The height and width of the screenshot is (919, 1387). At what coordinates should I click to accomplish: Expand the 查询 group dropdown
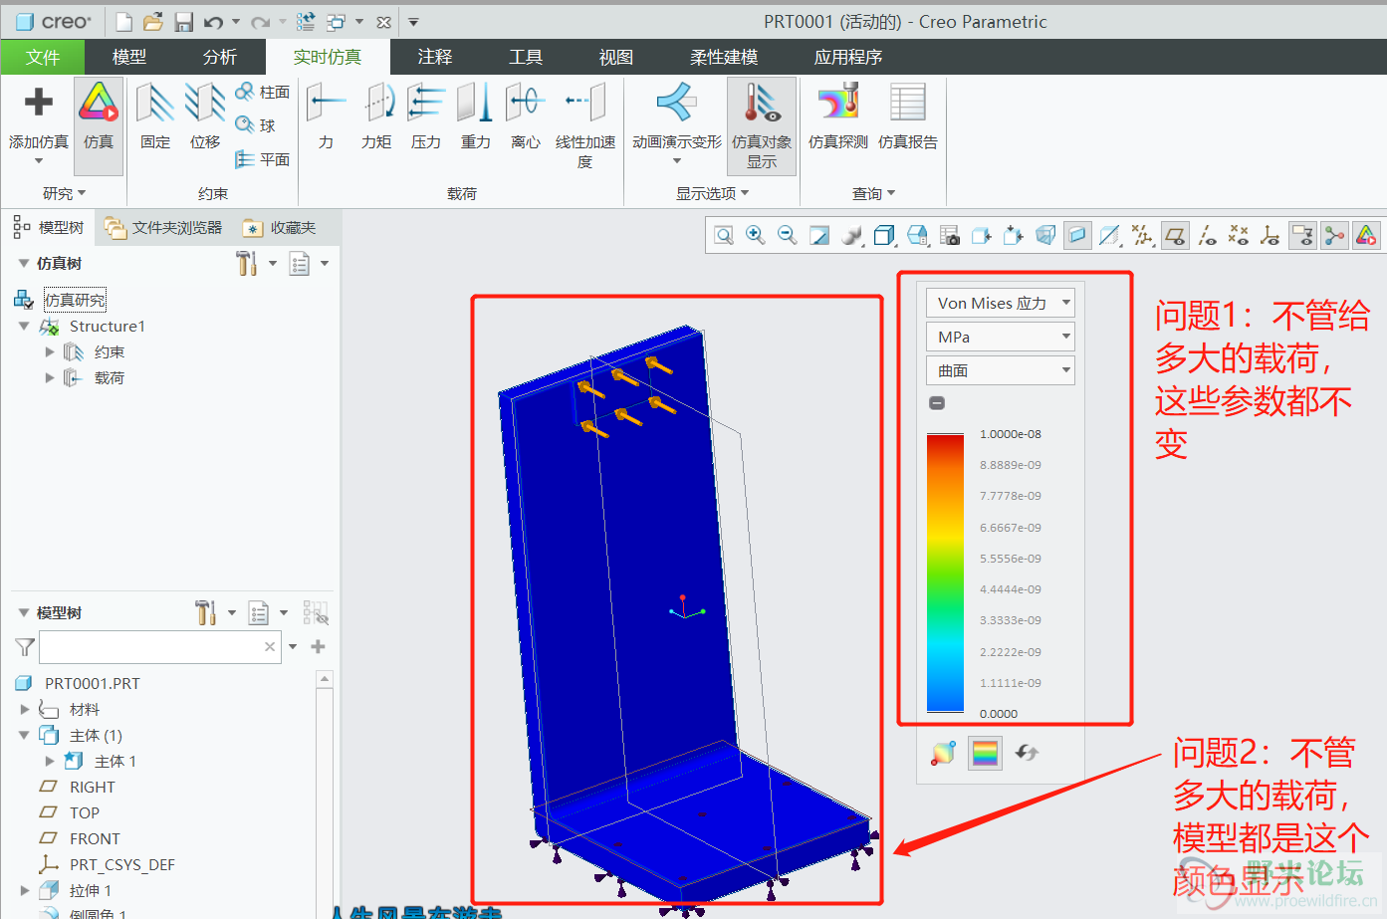(x=874, y=193)
